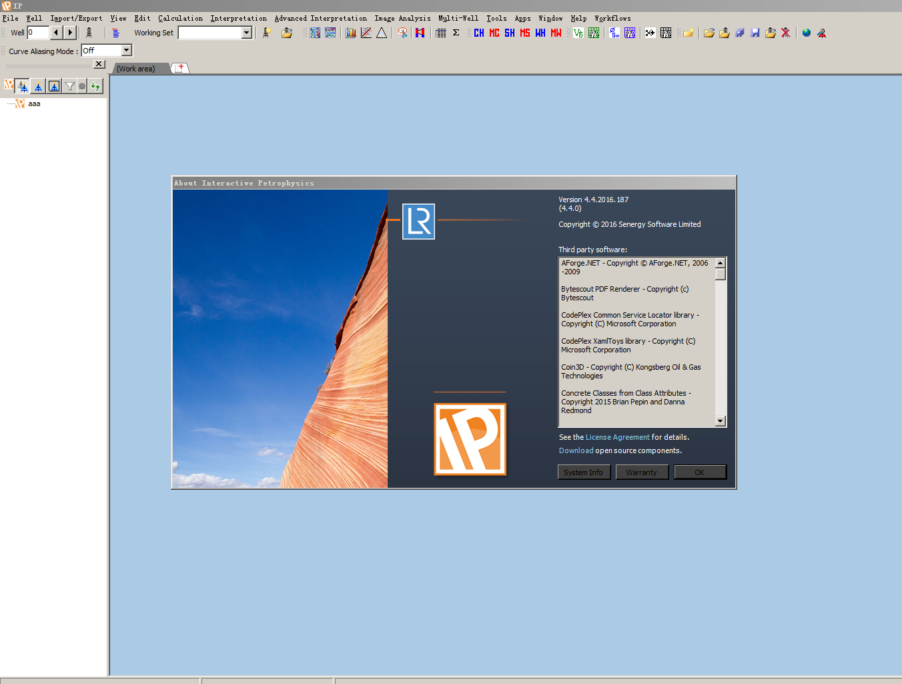Click the blue stacked-lines list icon
902x684 pixels.
[116, 33]
